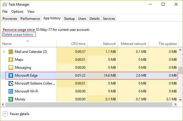This screenshot has width=183, height=121.
Task: Select the App history tab
Action: (52, 18)
